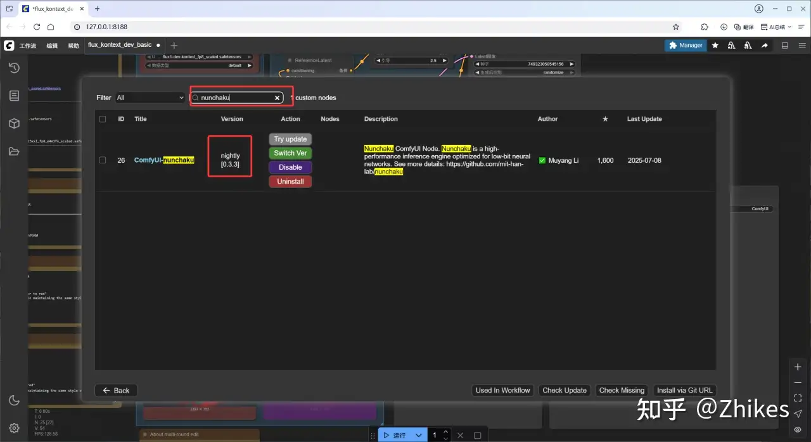Click the Muyang Li author cell
811x442 pixels.
(x=558, y=160)
